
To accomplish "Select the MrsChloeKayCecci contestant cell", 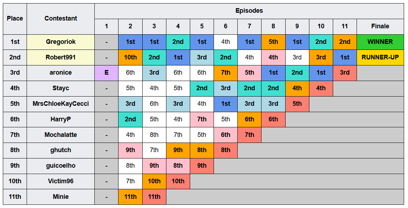I will coord(61,104).
